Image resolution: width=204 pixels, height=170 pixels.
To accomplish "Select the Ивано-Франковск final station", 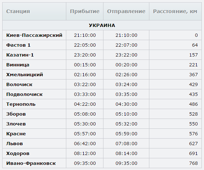I will click(31, 163).
